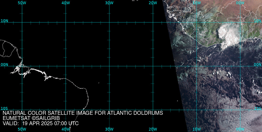Click the 00W longitude label along the top edge
This screenshot has height=132, width=262.
coord(240,3)
